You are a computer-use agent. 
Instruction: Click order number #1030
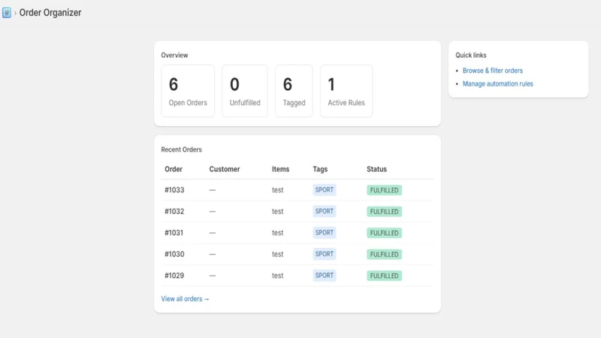[174, 255]
